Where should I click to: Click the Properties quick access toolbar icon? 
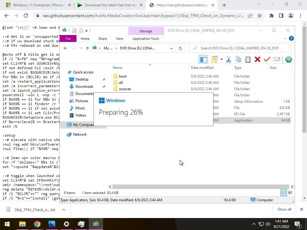coord(74,30)
